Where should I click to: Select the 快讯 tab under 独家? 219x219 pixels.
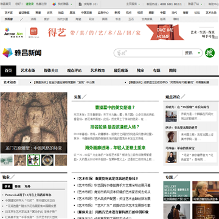click(x=7, y=186)
